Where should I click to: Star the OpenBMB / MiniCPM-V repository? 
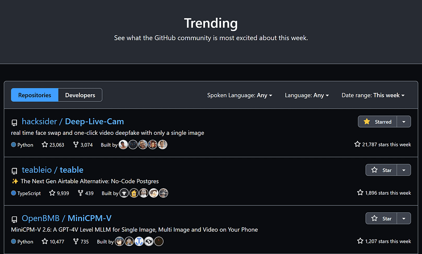[x=381, y=218]
